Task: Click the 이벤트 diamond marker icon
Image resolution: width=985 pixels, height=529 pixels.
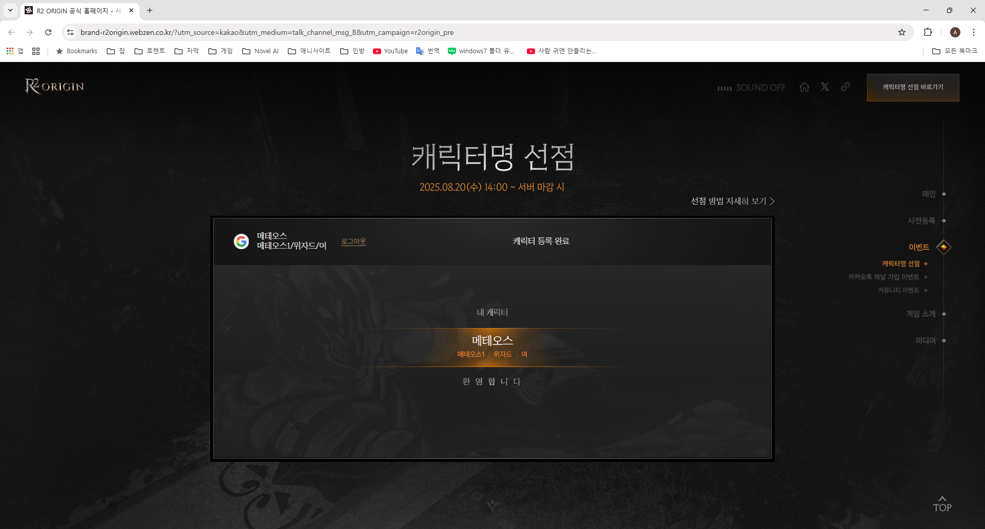Action: coord(944,247)
